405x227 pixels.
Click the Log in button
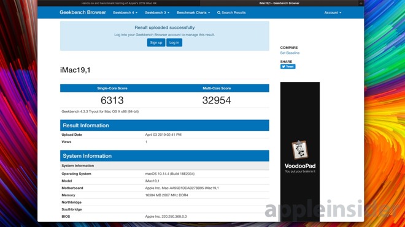tap(174, 42)
